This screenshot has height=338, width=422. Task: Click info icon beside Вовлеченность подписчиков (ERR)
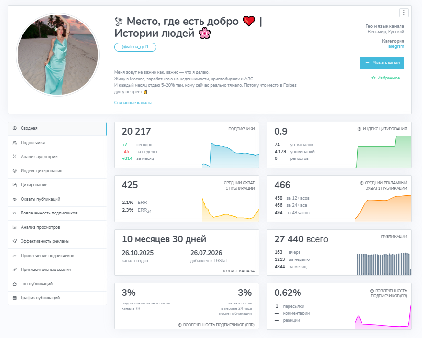click(180, 325)
